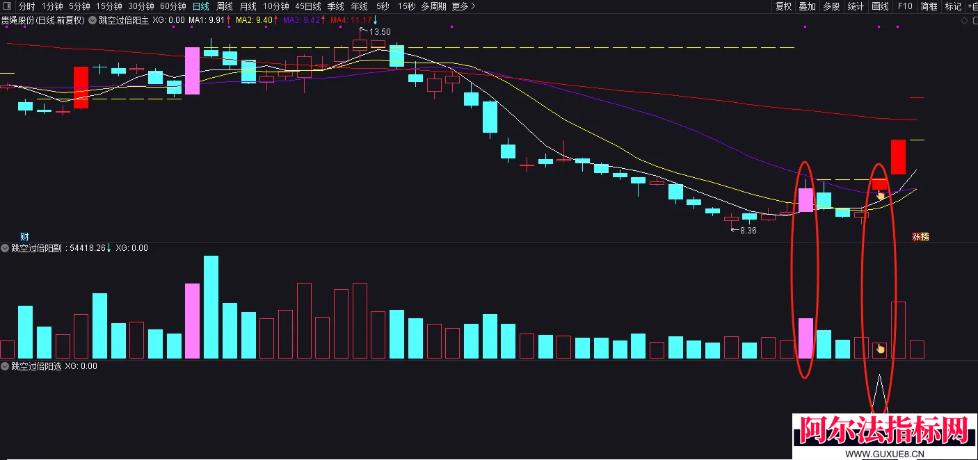Expand the 更多 periods menu
This screenshot has height=460, width=978.
(x=463, y=6)
